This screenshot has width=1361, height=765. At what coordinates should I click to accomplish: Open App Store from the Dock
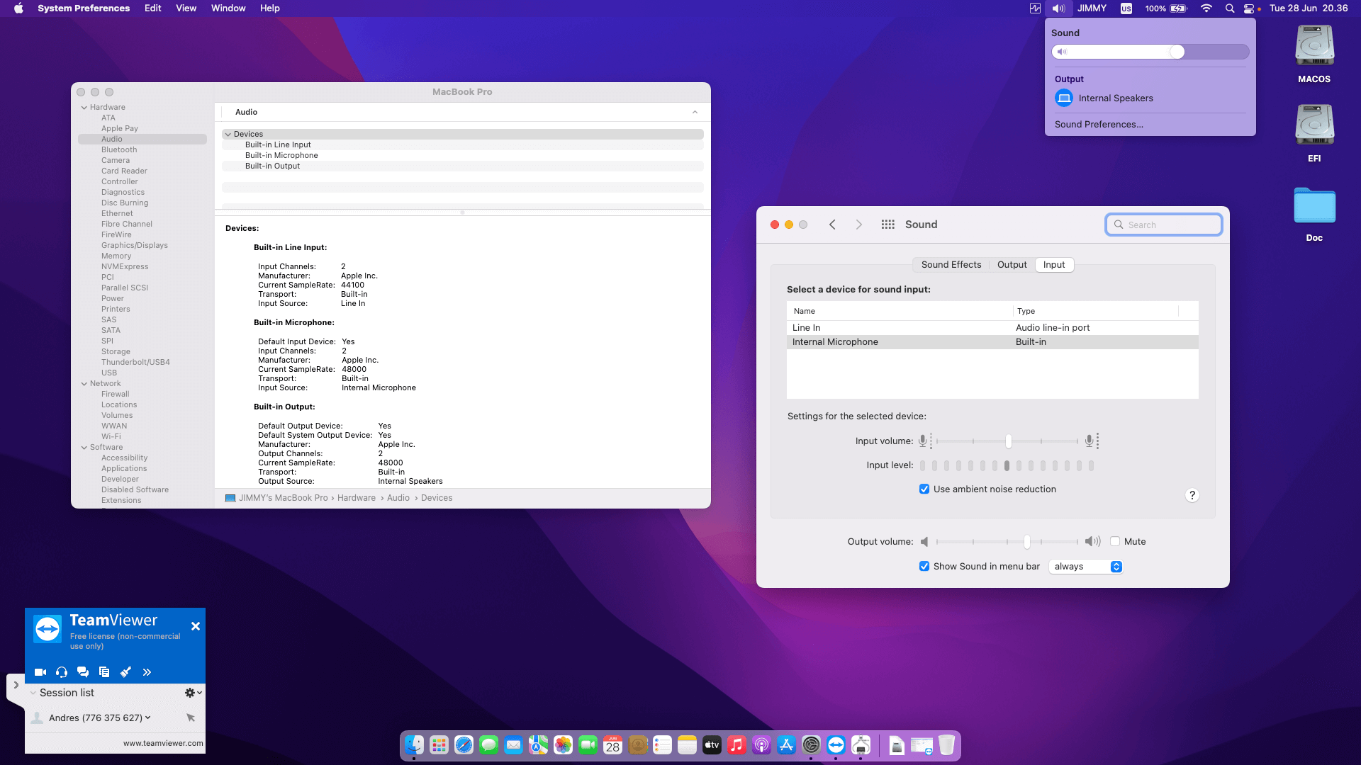pyautogui.click(x=787, y=745)
